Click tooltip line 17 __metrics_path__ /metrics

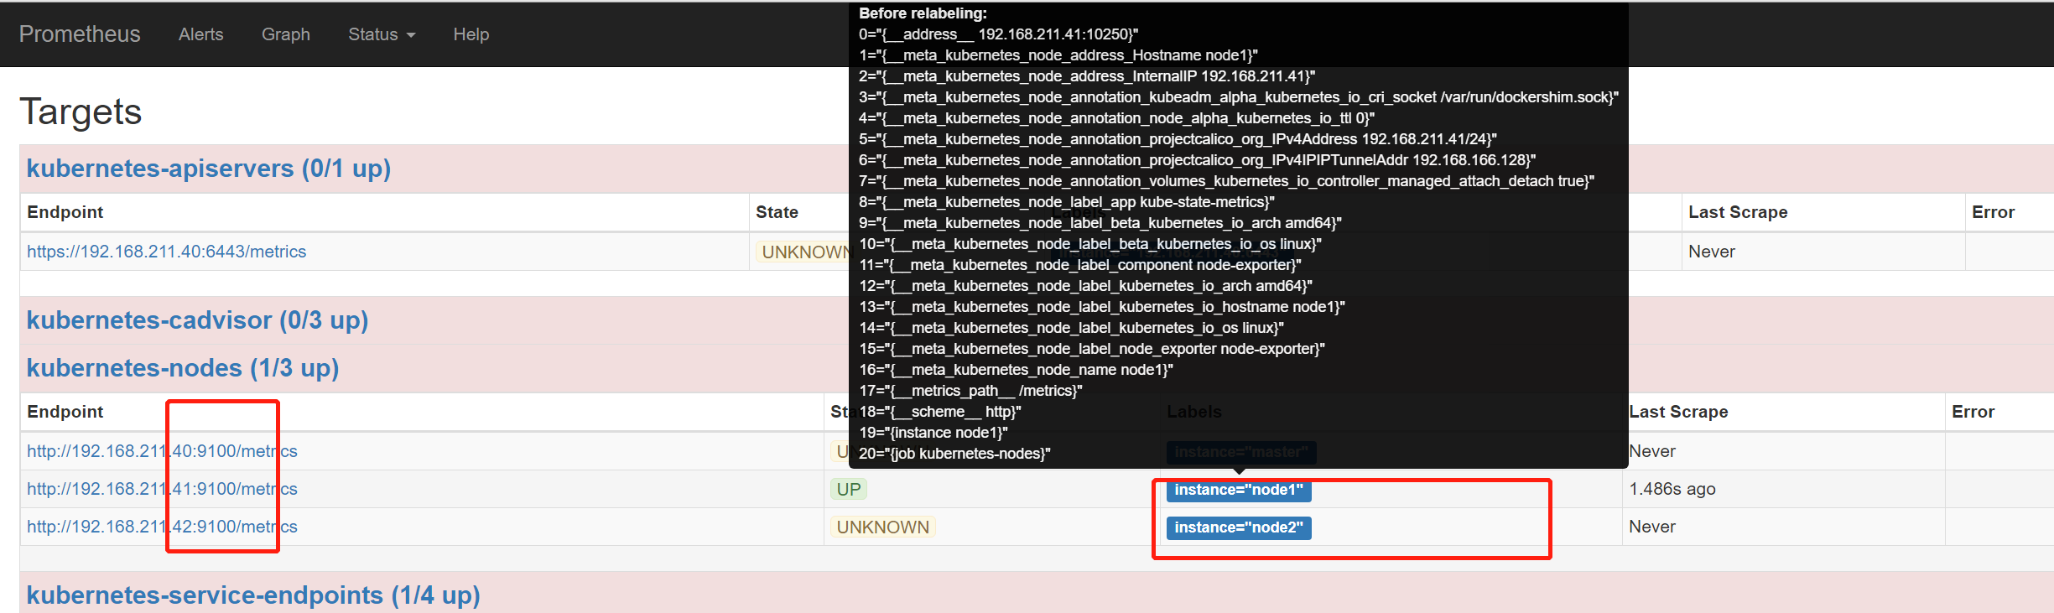tap(970, 391)
